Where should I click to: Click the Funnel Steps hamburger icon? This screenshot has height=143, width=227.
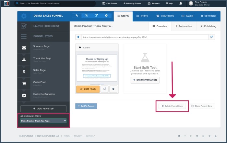24,36
